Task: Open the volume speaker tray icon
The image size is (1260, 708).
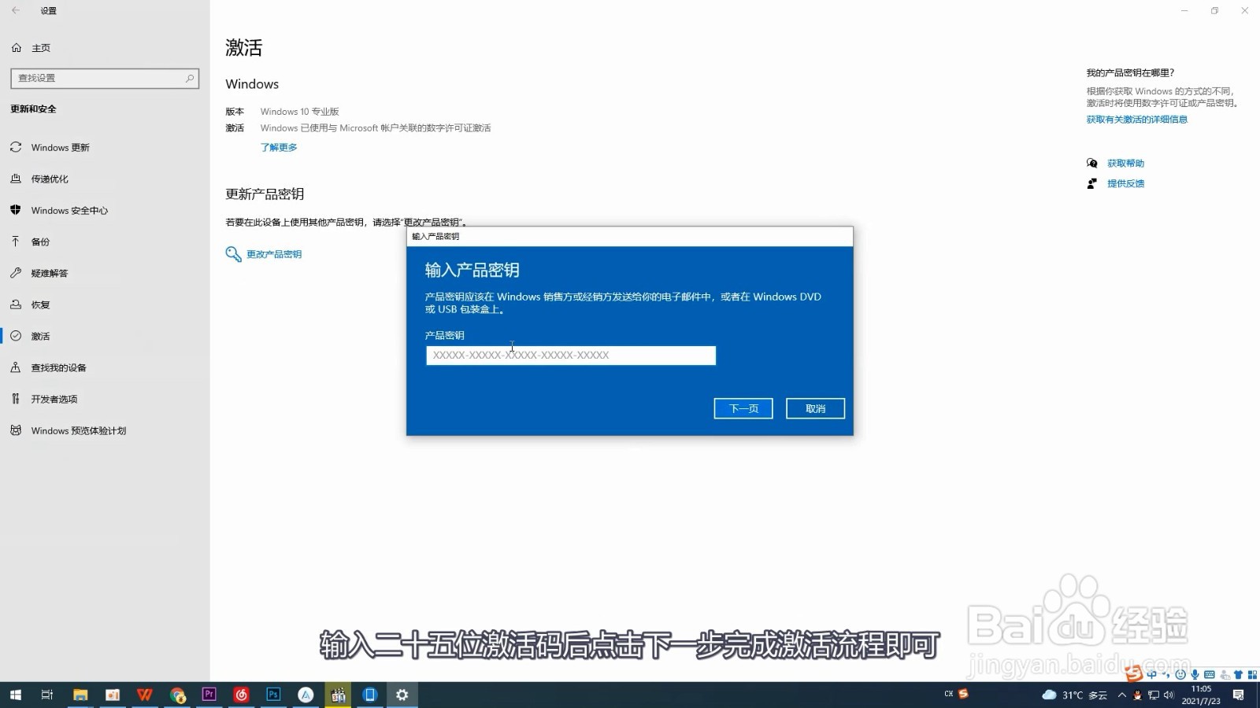Action: [1169, 695]
